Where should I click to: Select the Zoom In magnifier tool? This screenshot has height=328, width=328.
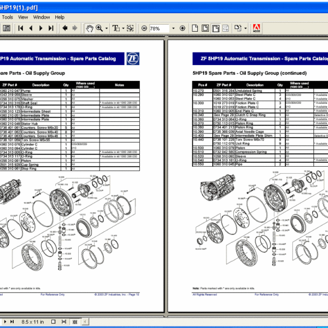click(99, 28)
